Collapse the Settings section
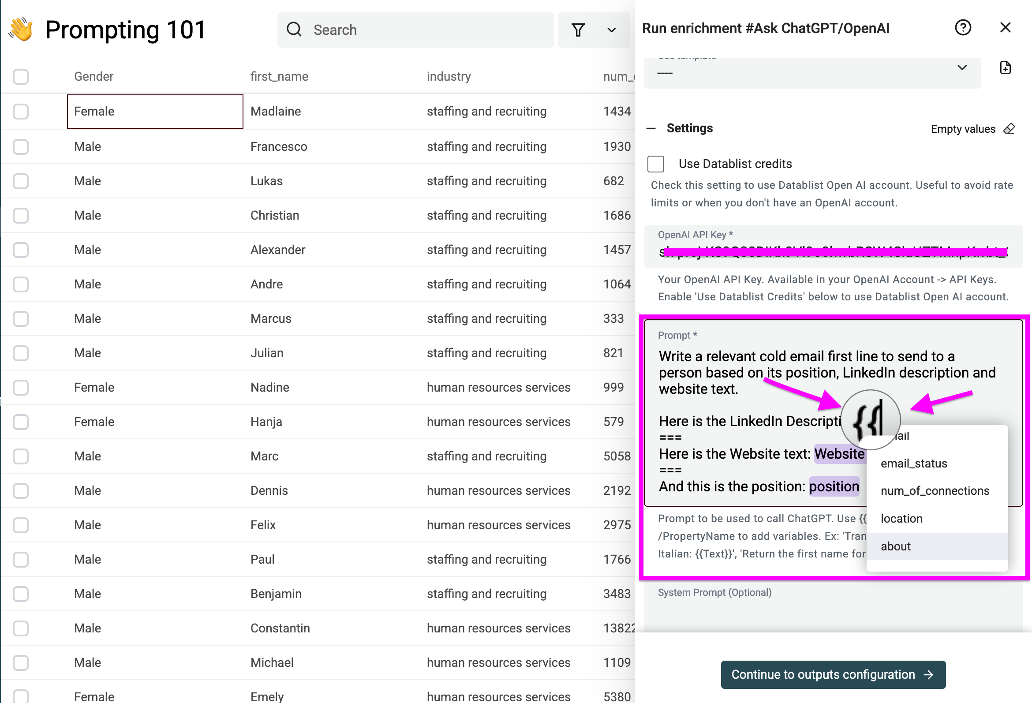Viewport: 1032px width, 703px height. coord(651,128)
